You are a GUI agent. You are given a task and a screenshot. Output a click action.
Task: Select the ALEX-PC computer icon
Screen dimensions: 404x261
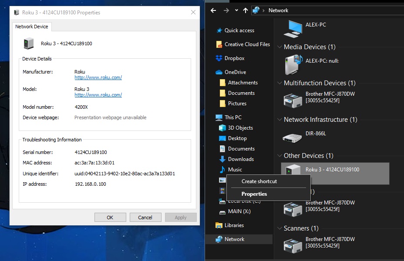click(293, 29)
